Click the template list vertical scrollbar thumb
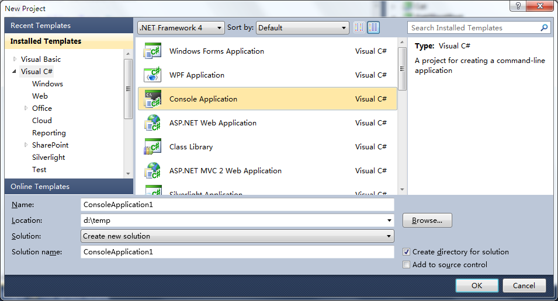Image resolution: width=558 pixels, height=301 pixels. (402, 69)
